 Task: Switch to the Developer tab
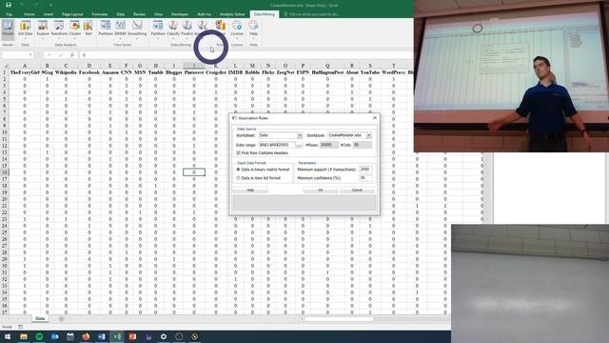180,14
